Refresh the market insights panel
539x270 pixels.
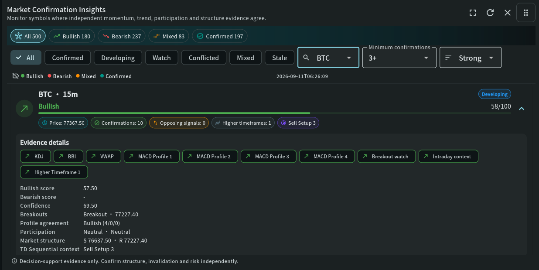pos(490,13)
